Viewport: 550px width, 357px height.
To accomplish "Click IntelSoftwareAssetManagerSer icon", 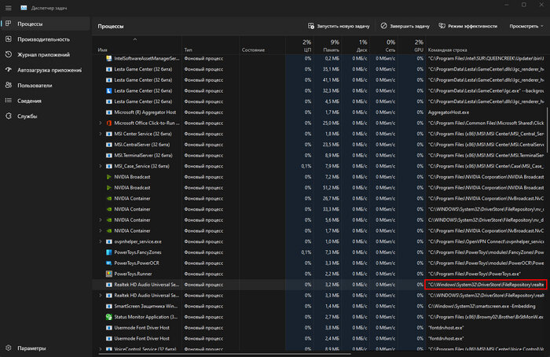I will click(109, 59).
